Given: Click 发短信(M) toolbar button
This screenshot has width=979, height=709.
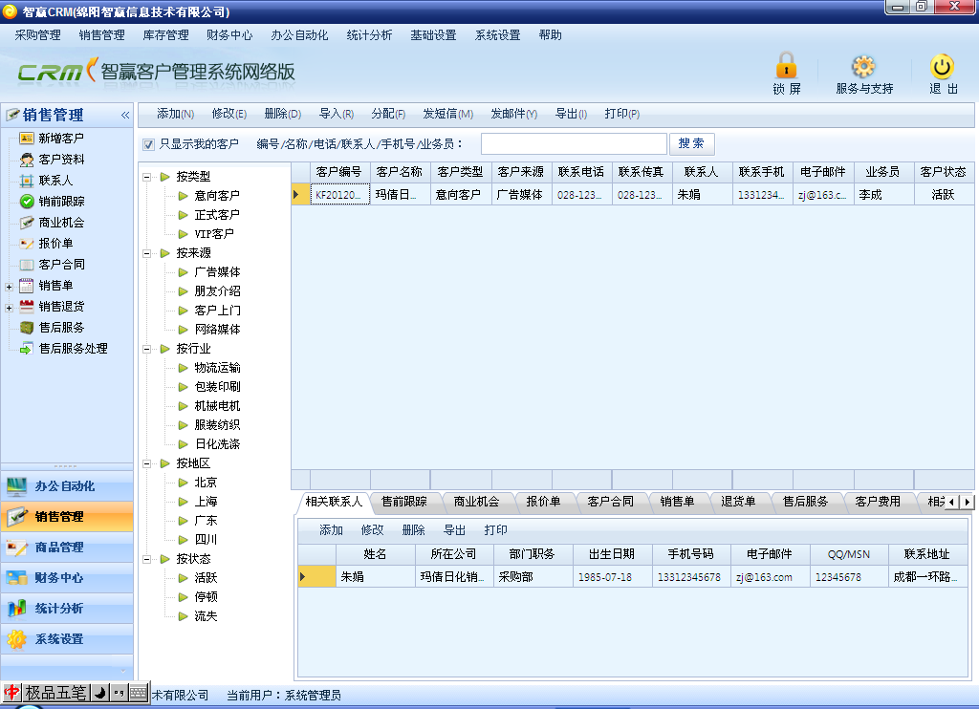Looking at the screenshot, I should coord(447,114).
